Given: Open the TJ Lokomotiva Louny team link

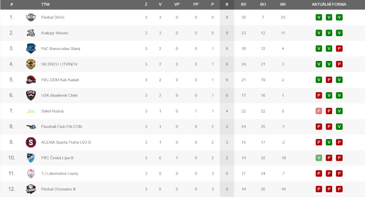Looking at the screenshot, I should point(60,173).
